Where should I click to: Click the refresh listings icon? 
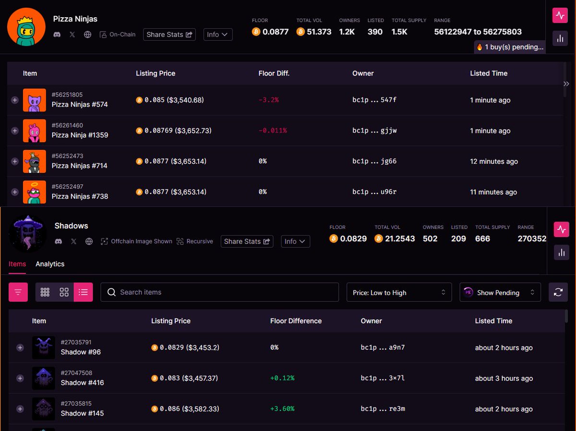point(558,292)
